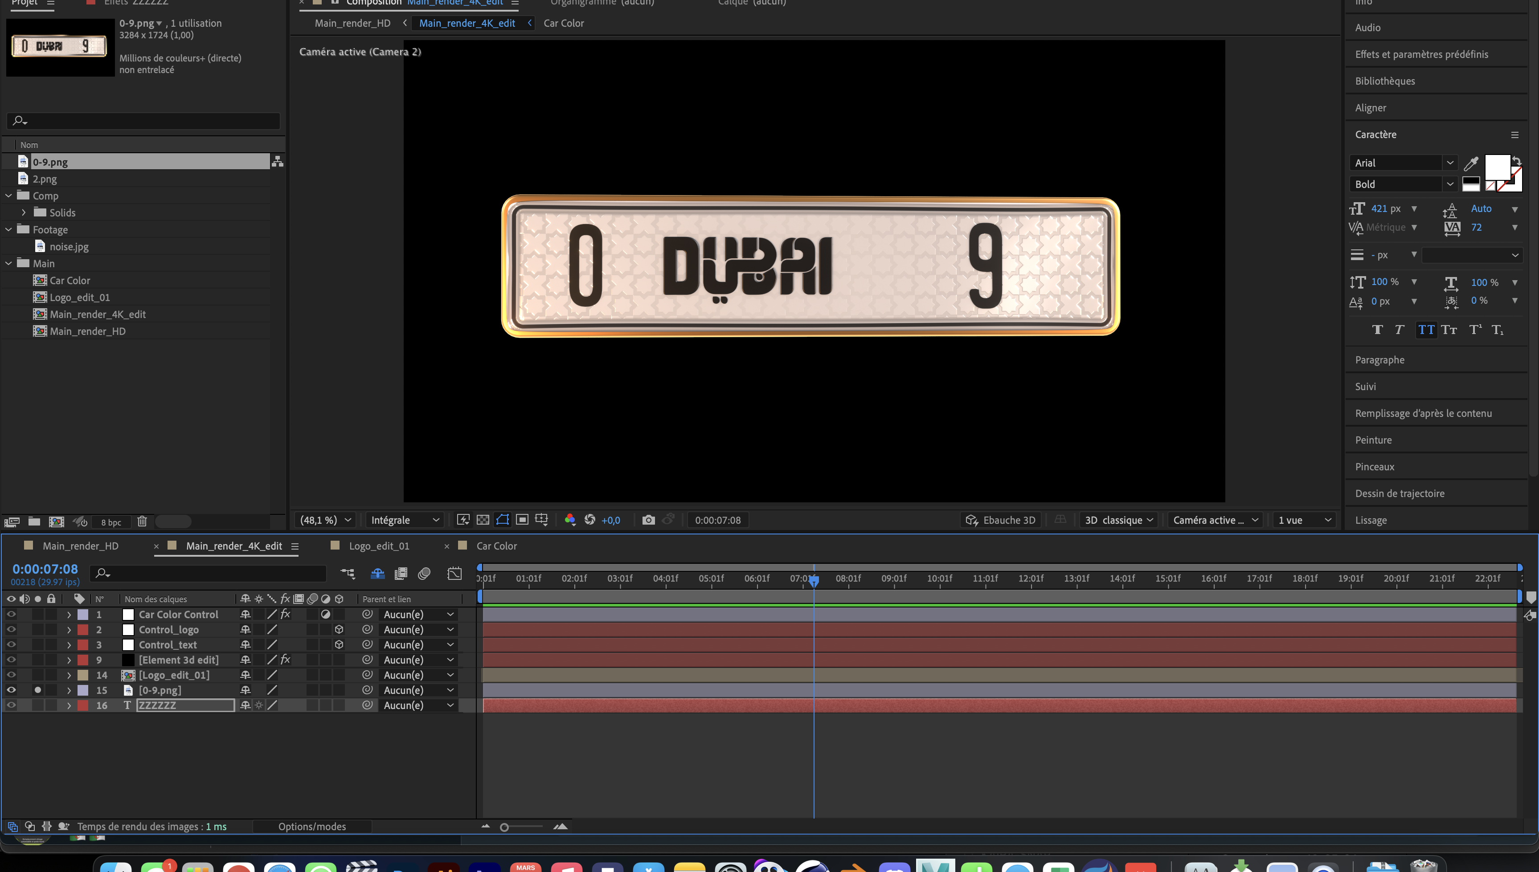Expand the Solids folder

click(23, 212)
